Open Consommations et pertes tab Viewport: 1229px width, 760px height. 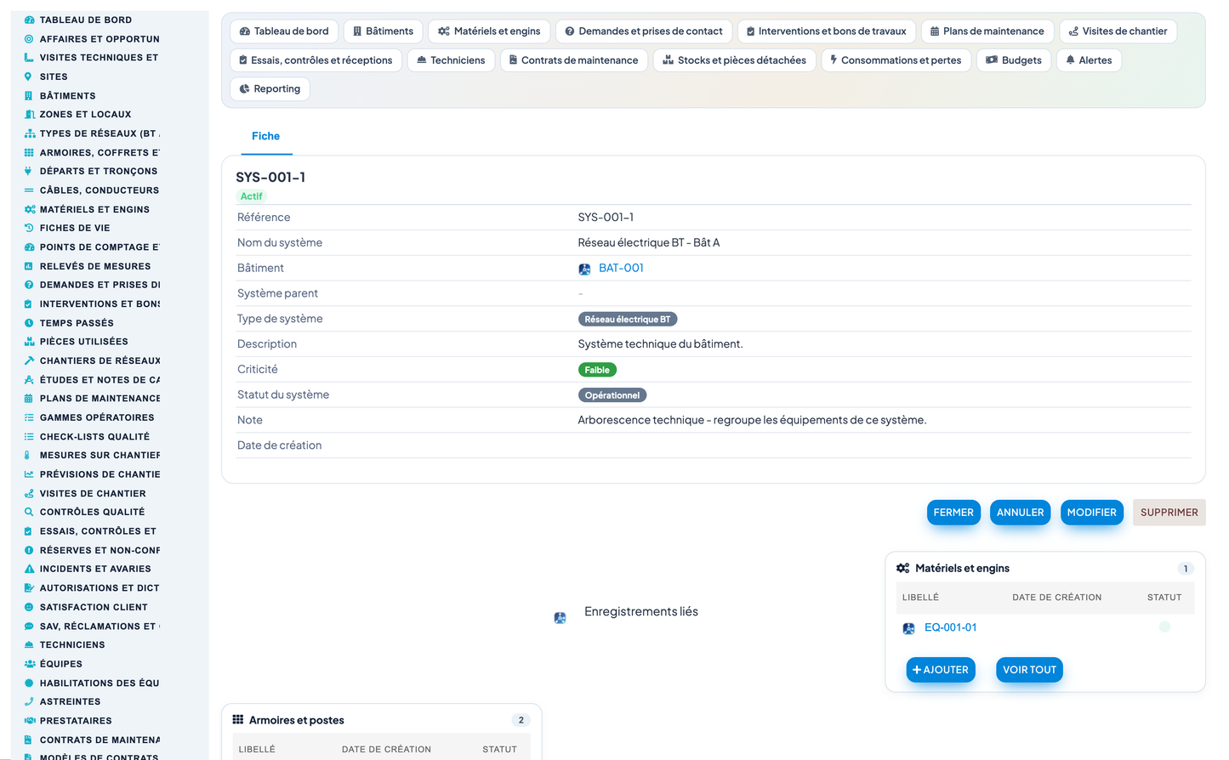tap(896, 60)
